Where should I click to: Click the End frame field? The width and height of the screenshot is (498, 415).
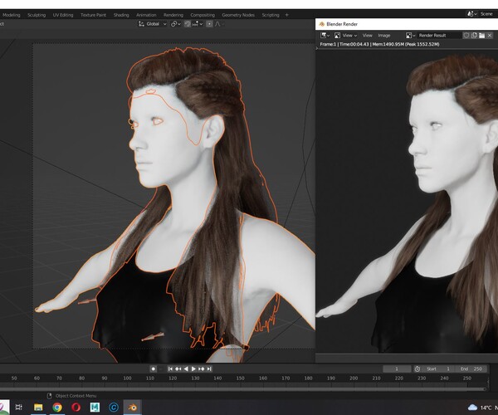471,369
